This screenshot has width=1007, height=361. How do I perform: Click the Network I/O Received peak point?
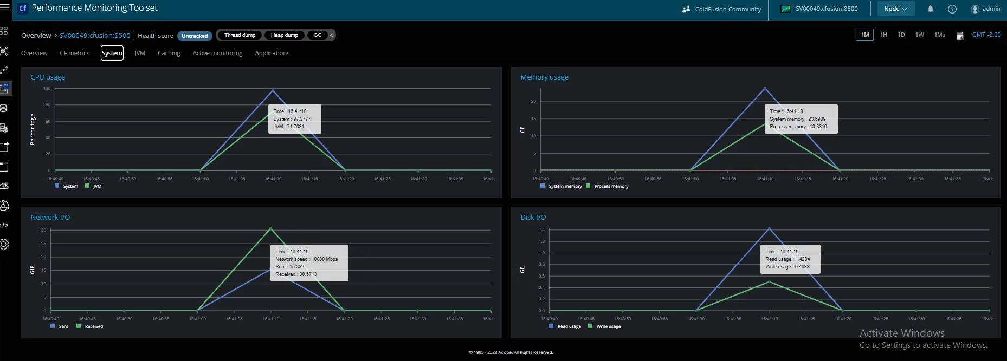[270, 228]
